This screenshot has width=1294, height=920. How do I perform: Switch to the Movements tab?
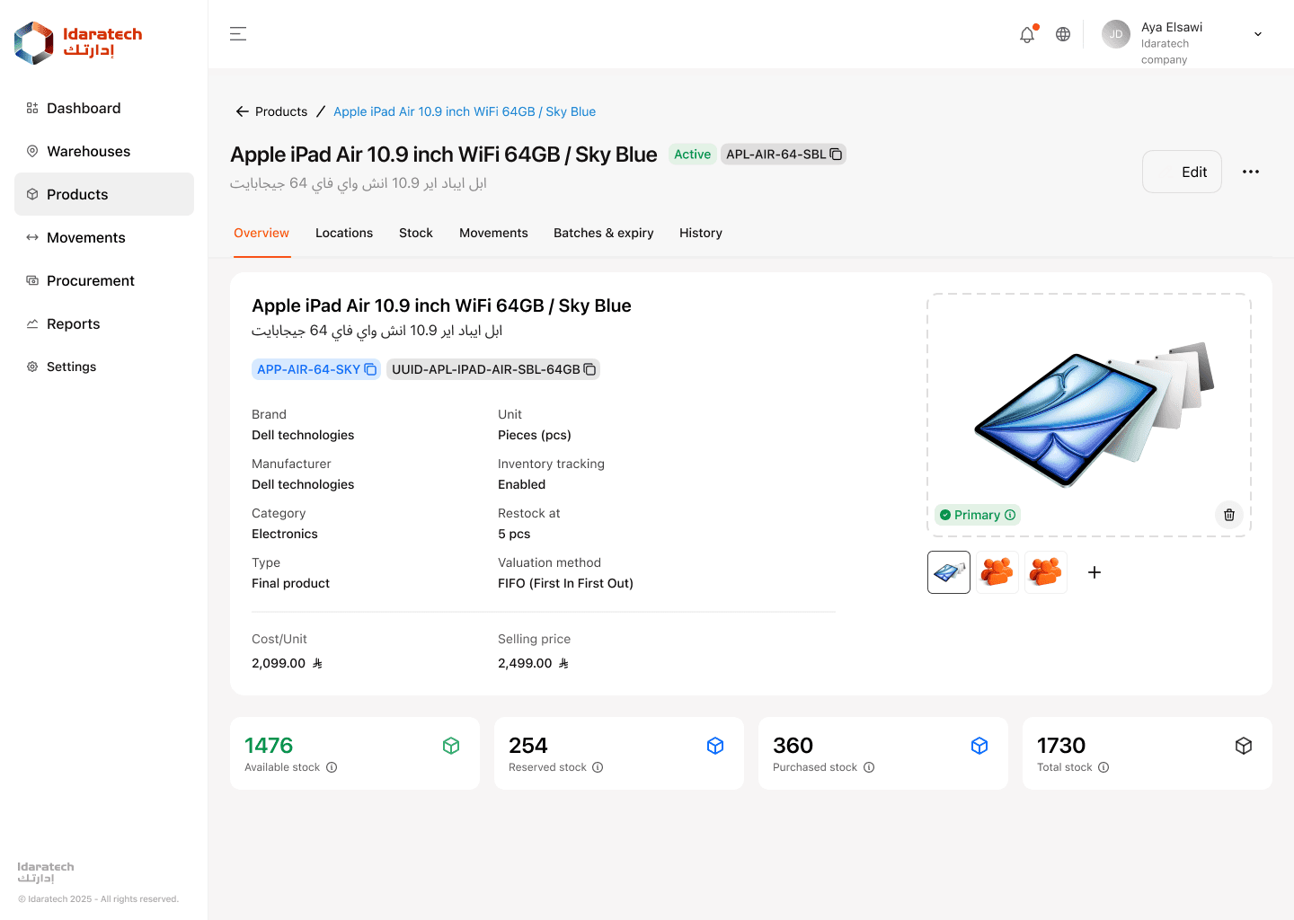pyautogui.click(x=493, y=233)
